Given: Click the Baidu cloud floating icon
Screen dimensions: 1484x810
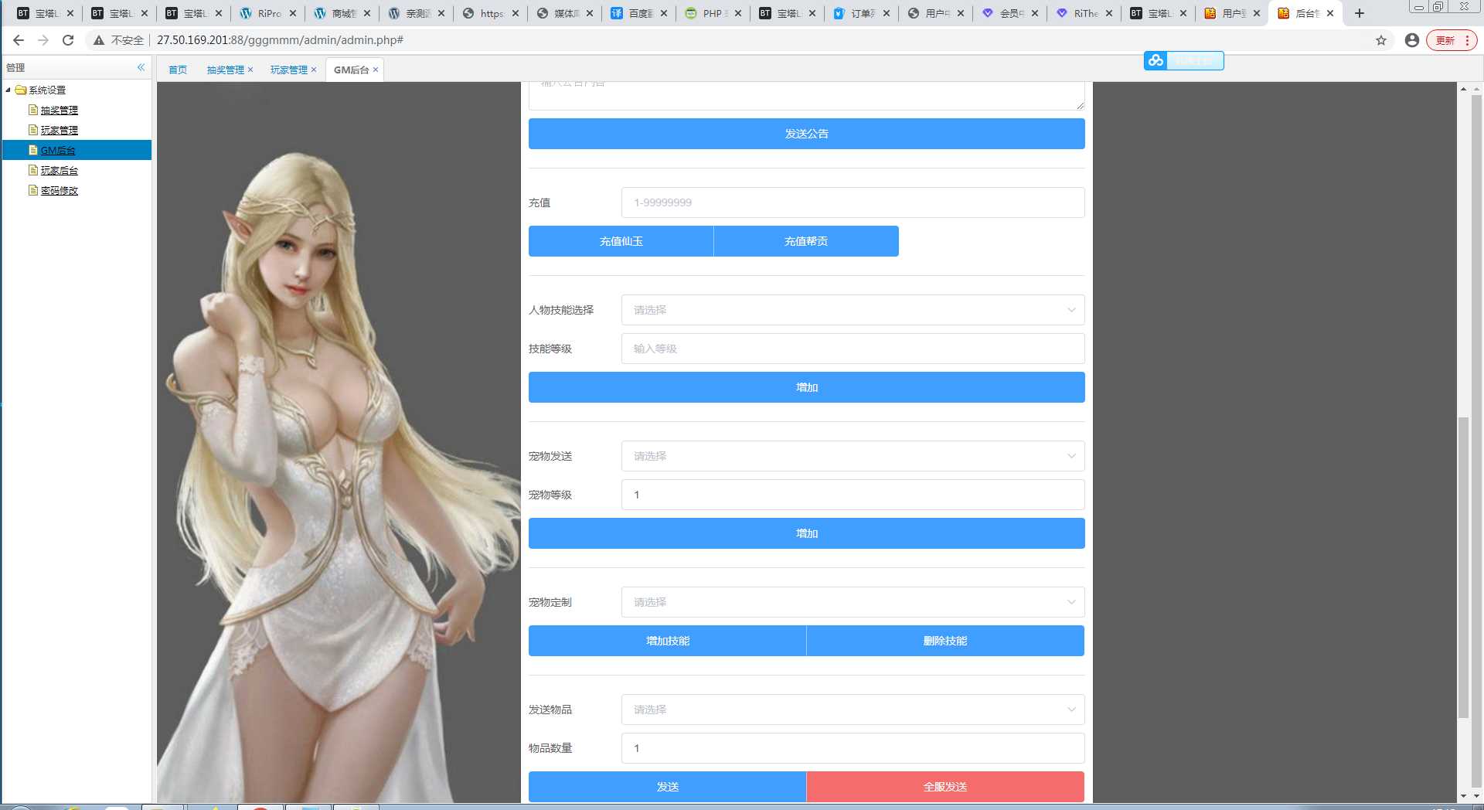Looking at the screenshot, I should 1156,60.
